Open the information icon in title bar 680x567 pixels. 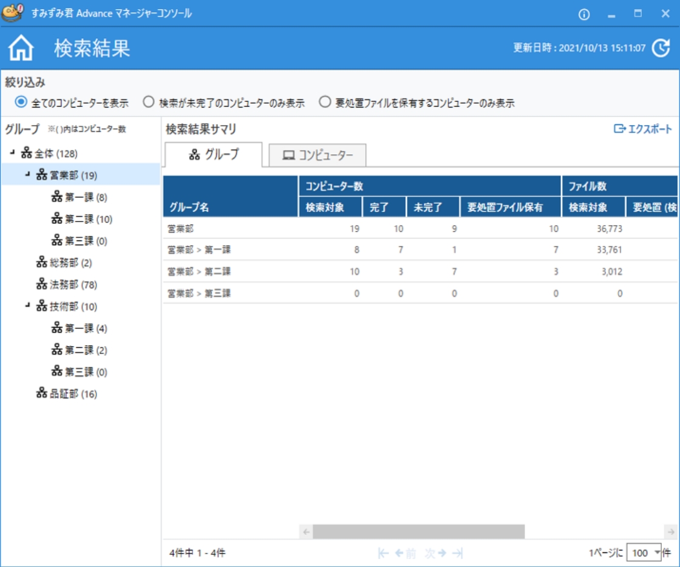click(584, 15)
